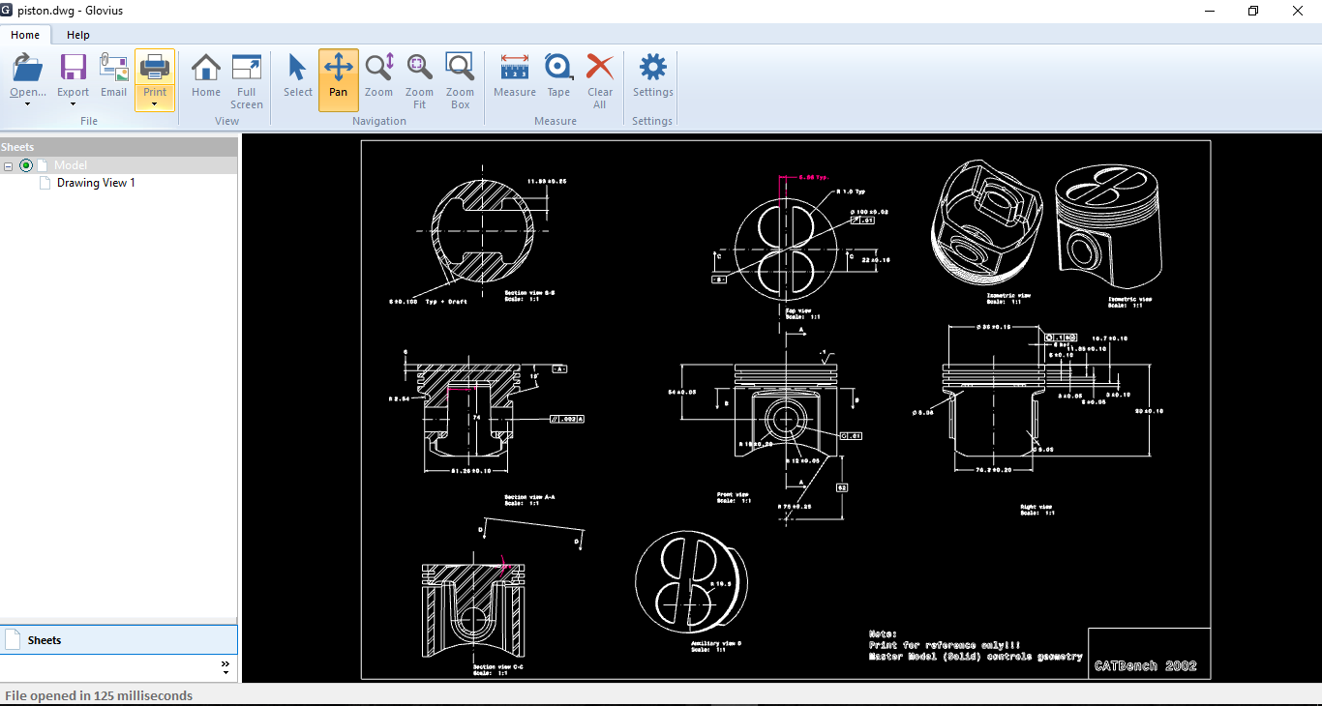Click Zoom Fit to fit the drawing

pyautogui.click(x=419, y=77)
